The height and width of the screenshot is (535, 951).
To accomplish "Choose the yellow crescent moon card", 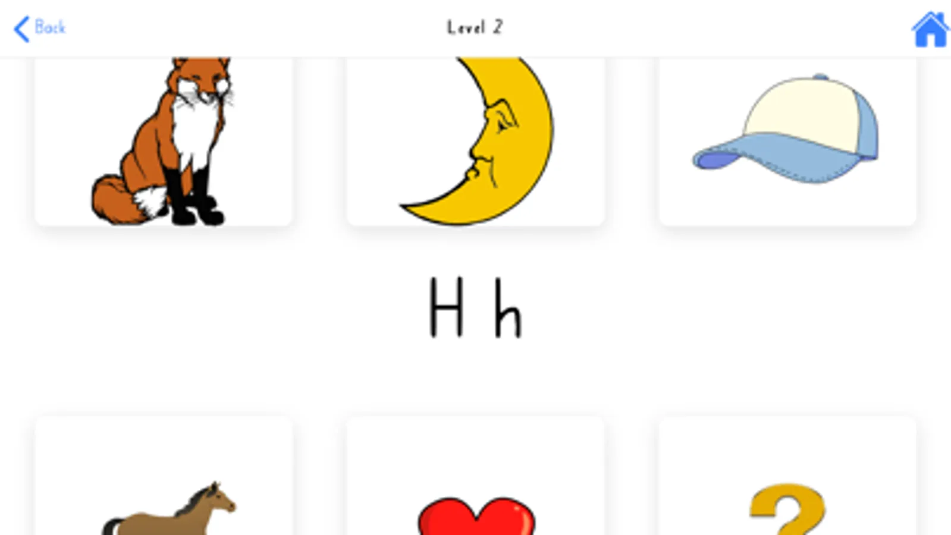I will (x=476, y=141).
